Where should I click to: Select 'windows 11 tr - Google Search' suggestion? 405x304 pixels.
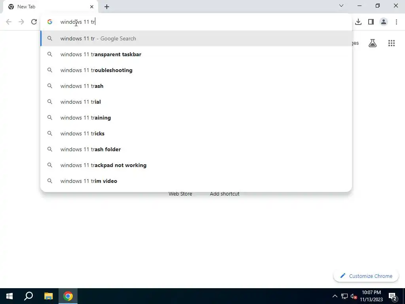point(196,38)
